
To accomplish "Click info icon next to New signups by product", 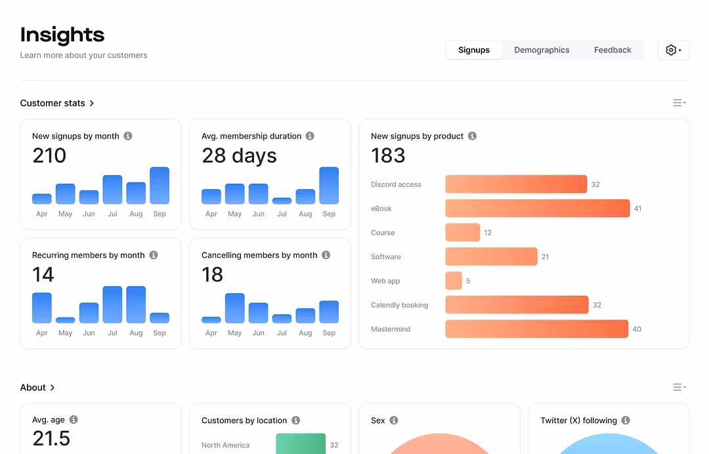I will pos(472,136).
